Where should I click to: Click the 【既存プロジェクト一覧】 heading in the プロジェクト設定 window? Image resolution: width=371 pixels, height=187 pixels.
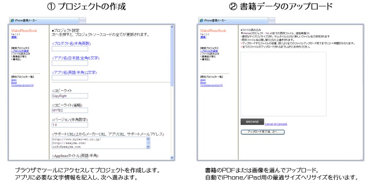click(23, 77)
